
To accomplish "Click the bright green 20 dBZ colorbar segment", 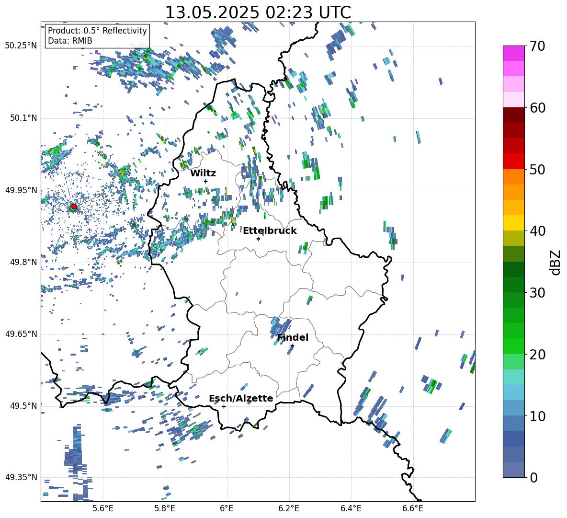I will pos(513,346).
